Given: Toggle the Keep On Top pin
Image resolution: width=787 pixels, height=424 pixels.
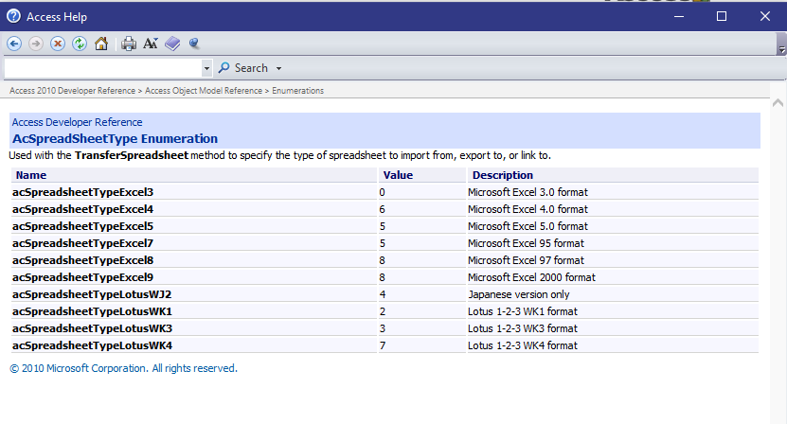Looking at the screenshot, I should (194, 44).
